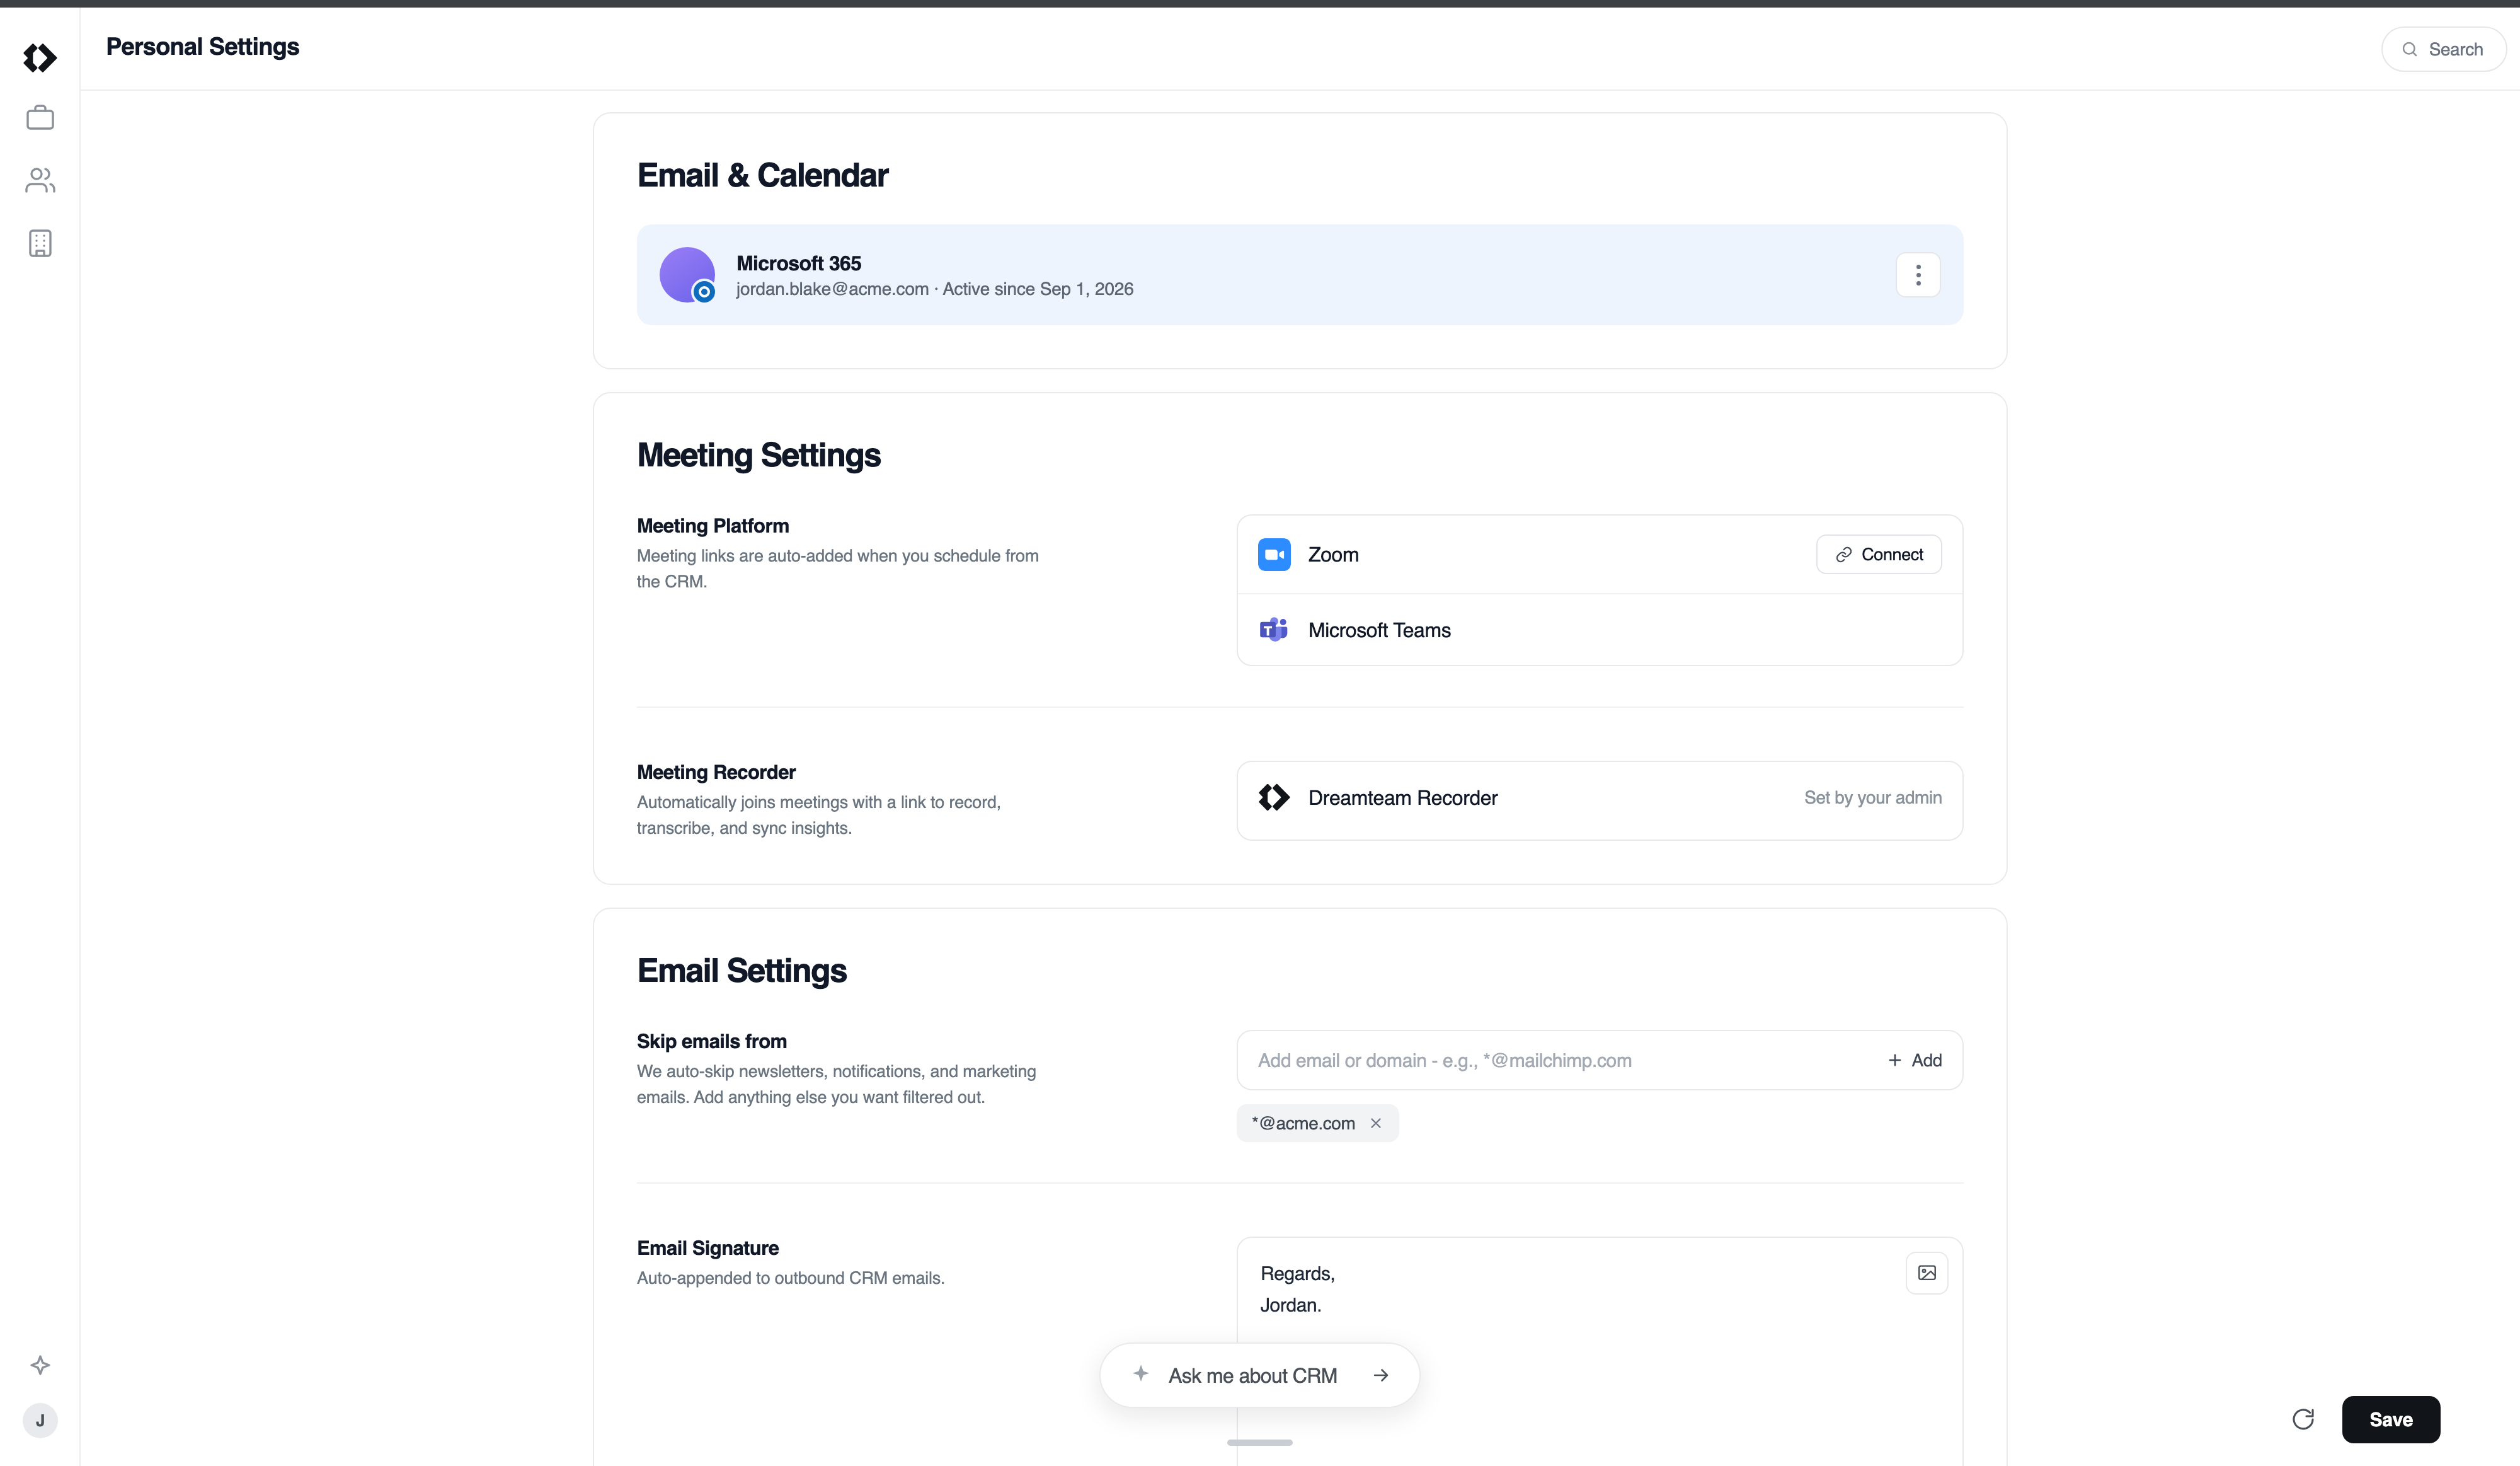Screen dimensions: 2520x1466
Task: Click the Microsoft Teams icon
Action: 1274,630
